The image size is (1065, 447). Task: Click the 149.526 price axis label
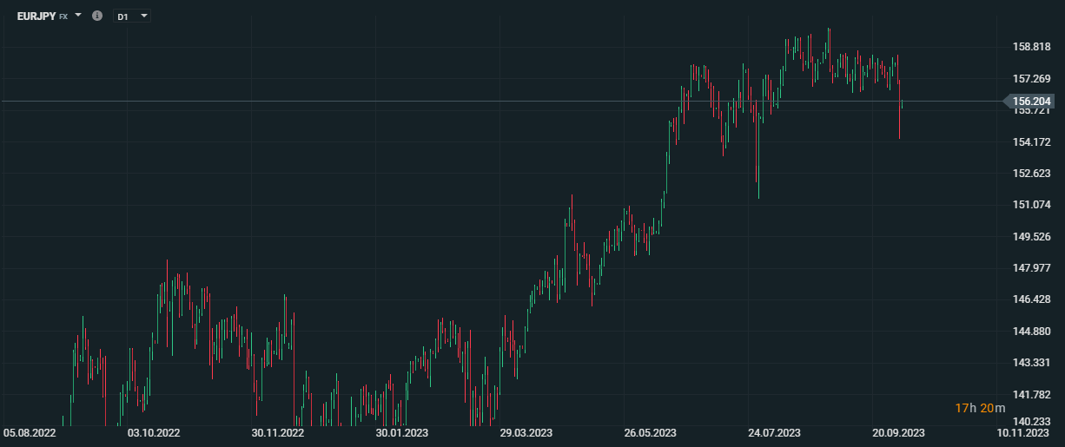click(x=1031, y=236)
